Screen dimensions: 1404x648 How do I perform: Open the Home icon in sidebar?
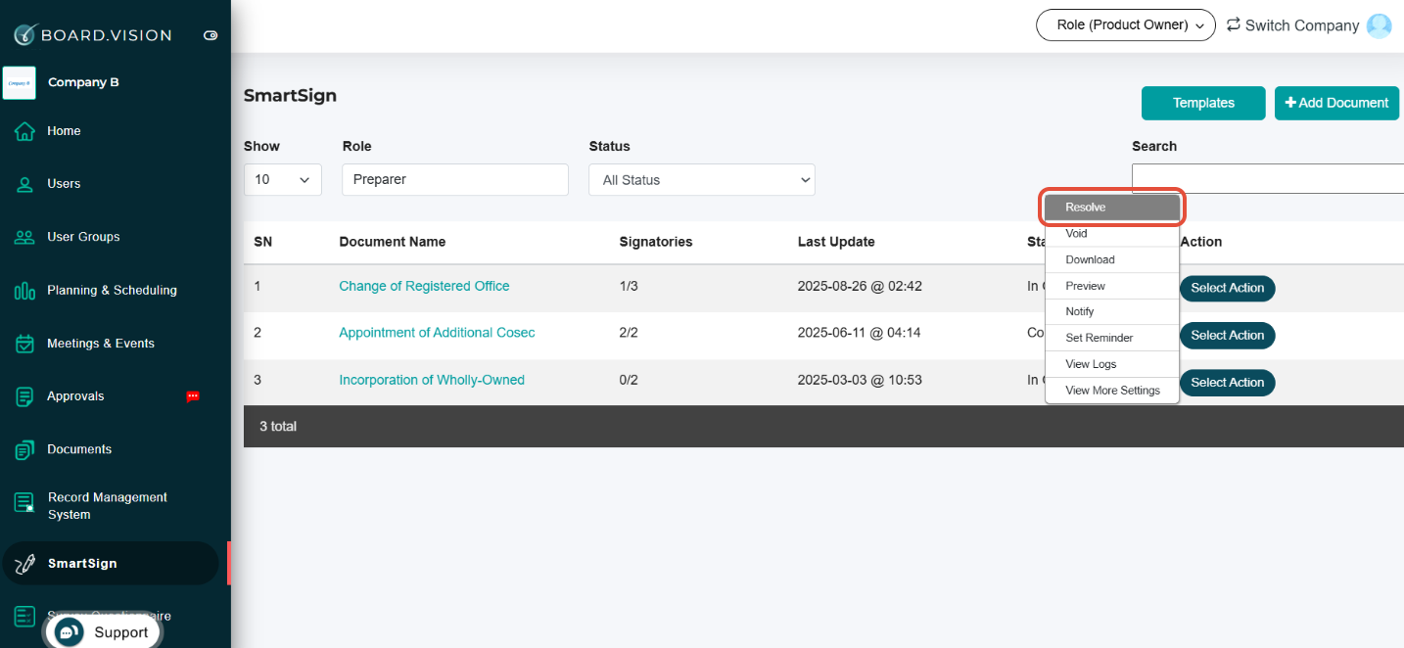24,131
